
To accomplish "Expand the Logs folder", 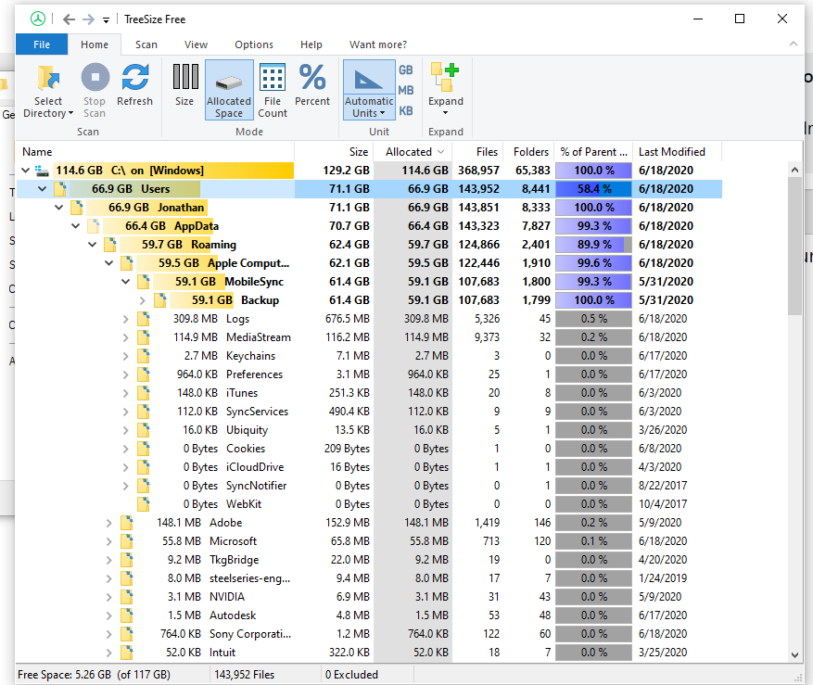I will click(125, 319).
